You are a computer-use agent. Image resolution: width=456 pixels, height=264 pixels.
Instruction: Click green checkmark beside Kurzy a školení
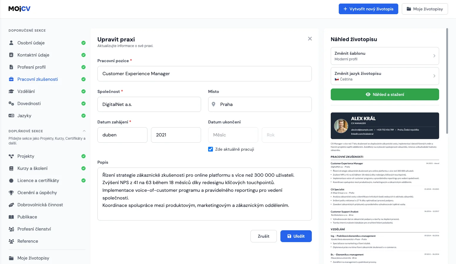click(84, 168)
